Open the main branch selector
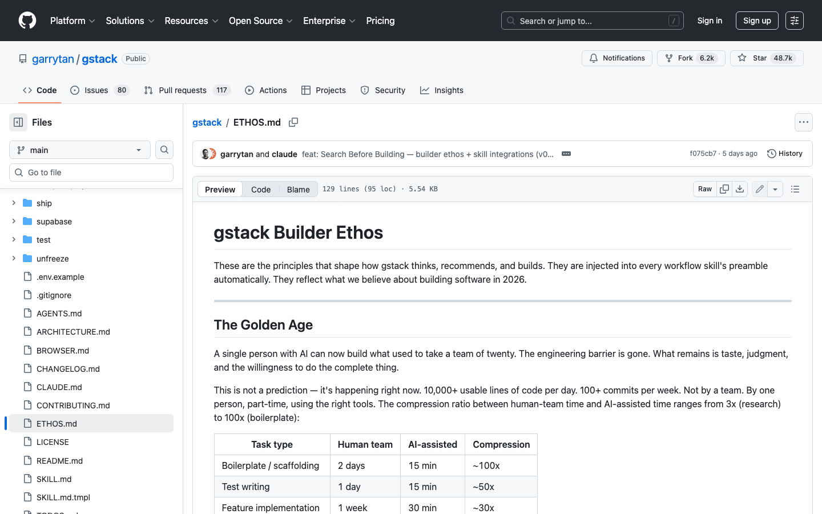This screenshot has width=822, height=514. pyautogui.click(x=80, y=150)
